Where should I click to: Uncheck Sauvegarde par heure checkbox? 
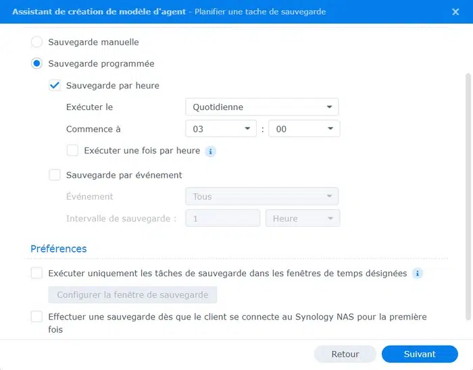click(55, 86)
